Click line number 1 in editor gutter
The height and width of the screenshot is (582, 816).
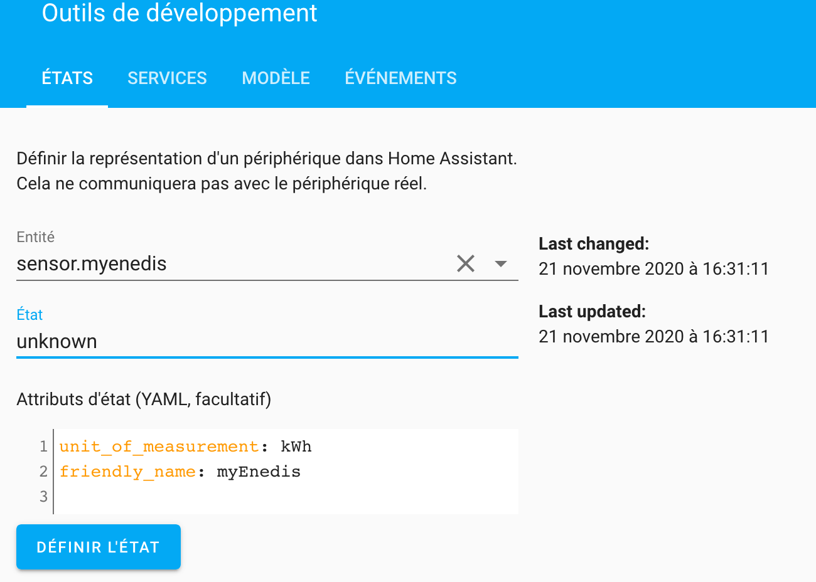(x=43, y=447)
